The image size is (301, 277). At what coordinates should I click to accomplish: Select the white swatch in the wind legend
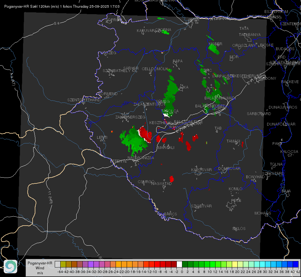tap(179, 264)
